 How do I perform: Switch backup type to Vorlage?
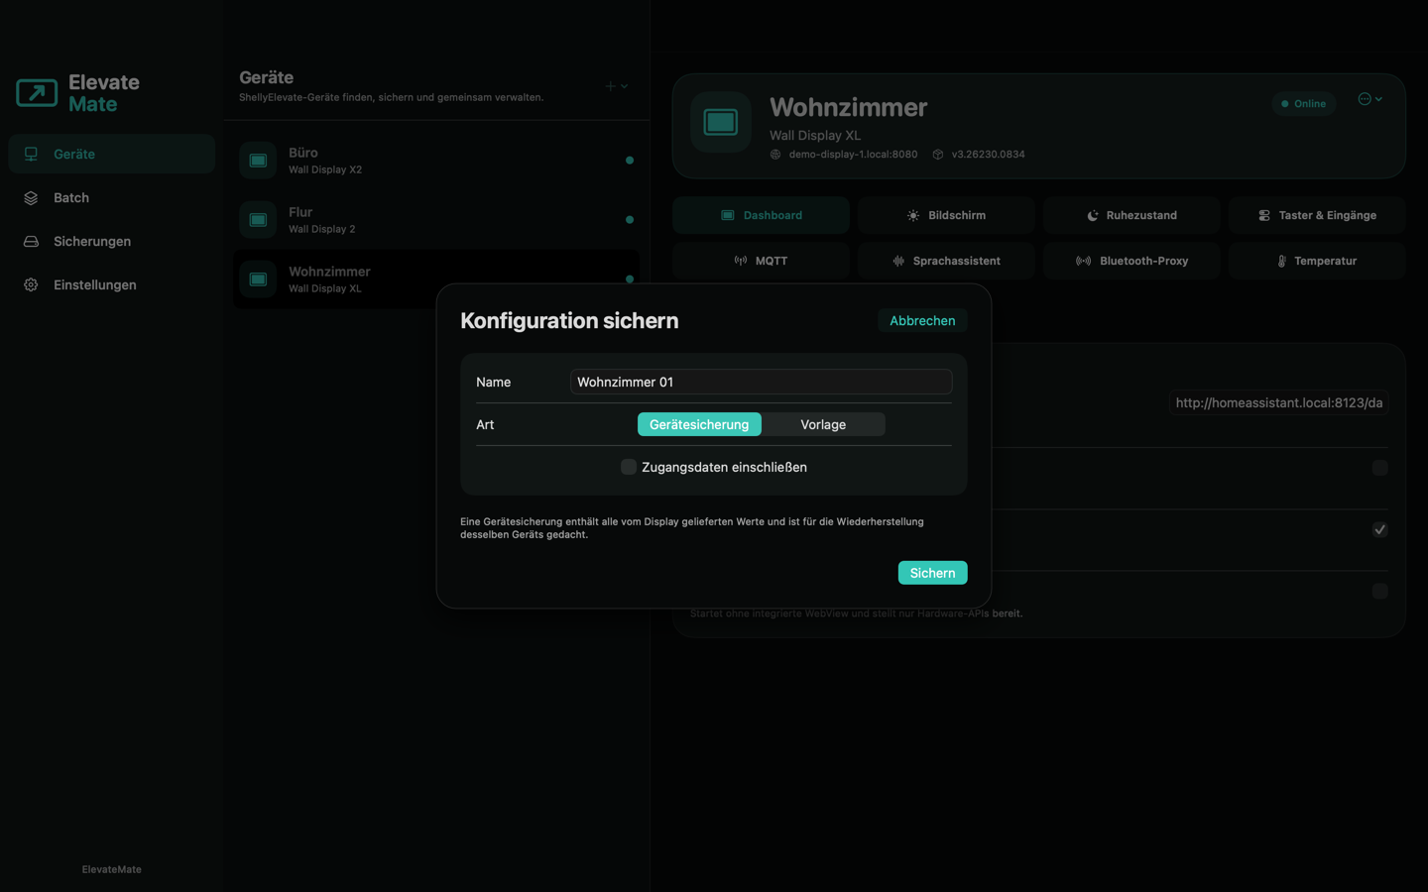(x=823, y=424)
